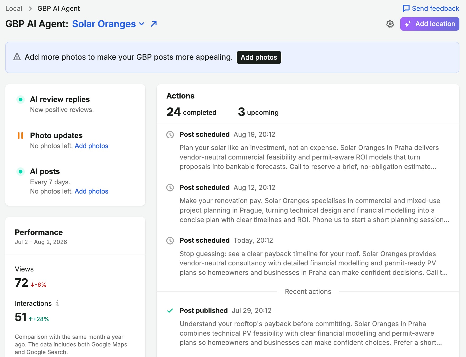Viewport: 466px width, 357px height.
Task: Show the 24 completed actions
Action: pyautogui.click(x=192, y=112)
